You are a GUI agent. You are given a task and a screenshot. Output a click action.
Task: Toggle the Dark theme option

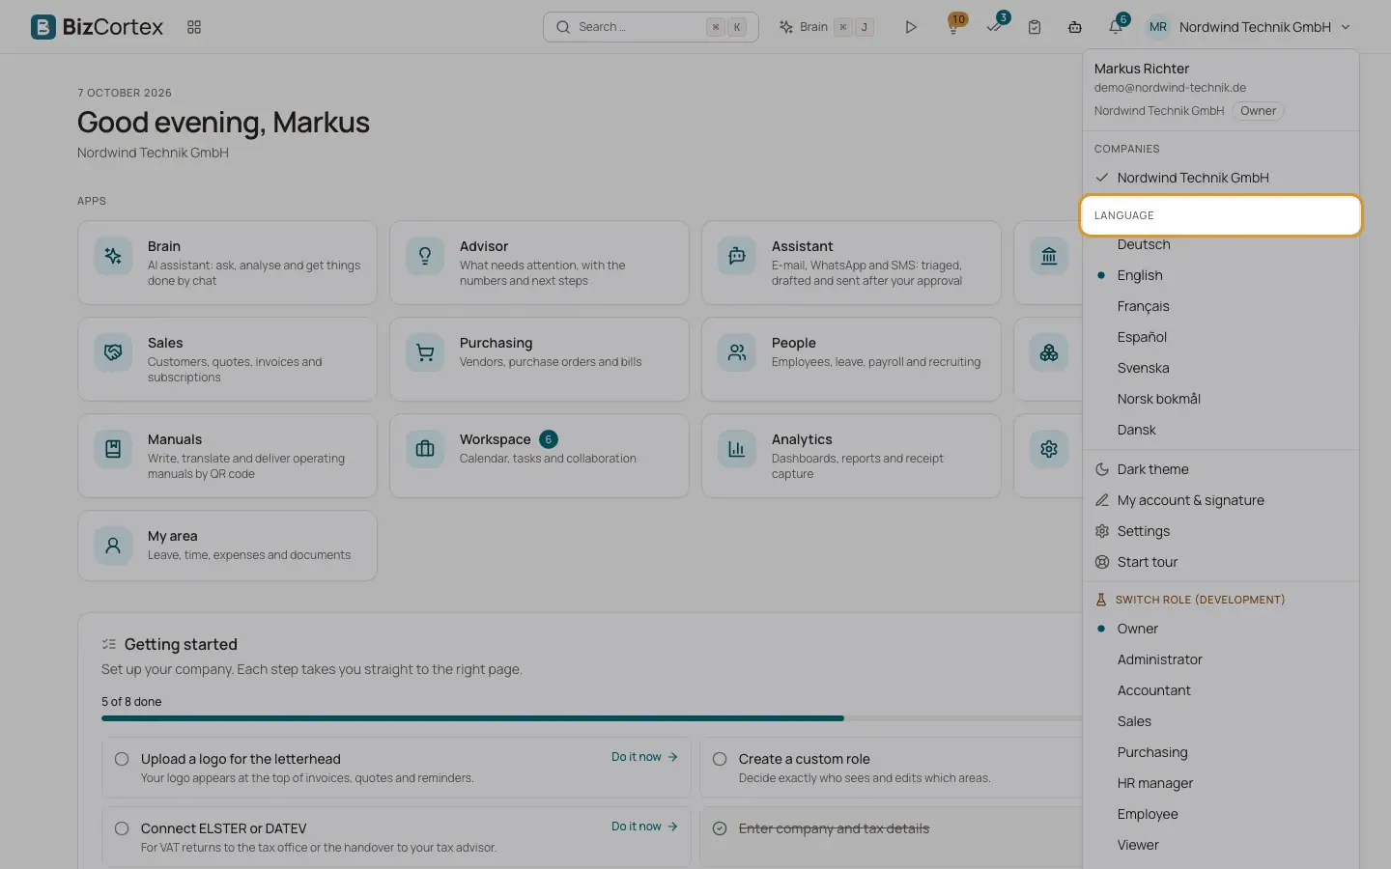pyautogui.click(x=1221, y=469)
